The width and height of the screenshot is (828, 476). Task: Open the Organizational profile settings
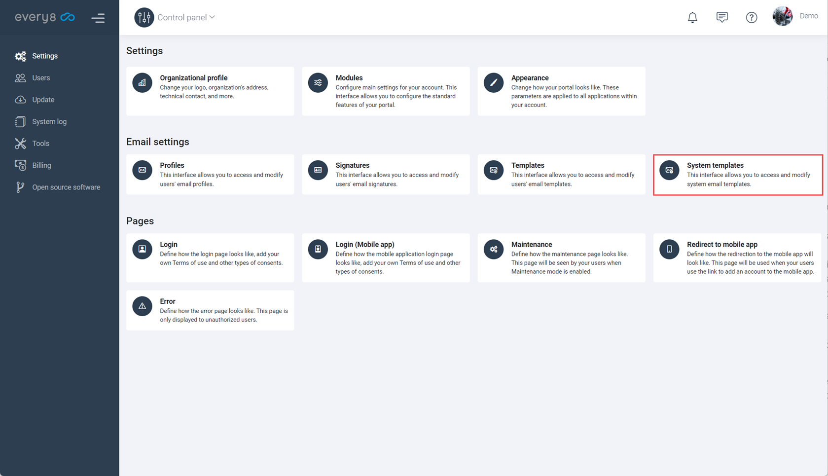210,91
